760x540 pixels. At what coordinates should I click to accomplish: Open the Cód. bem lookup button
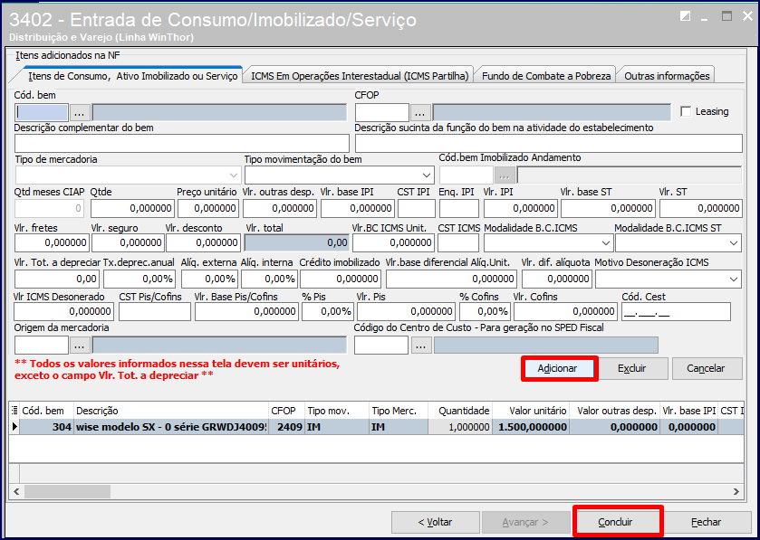[80, 113]
